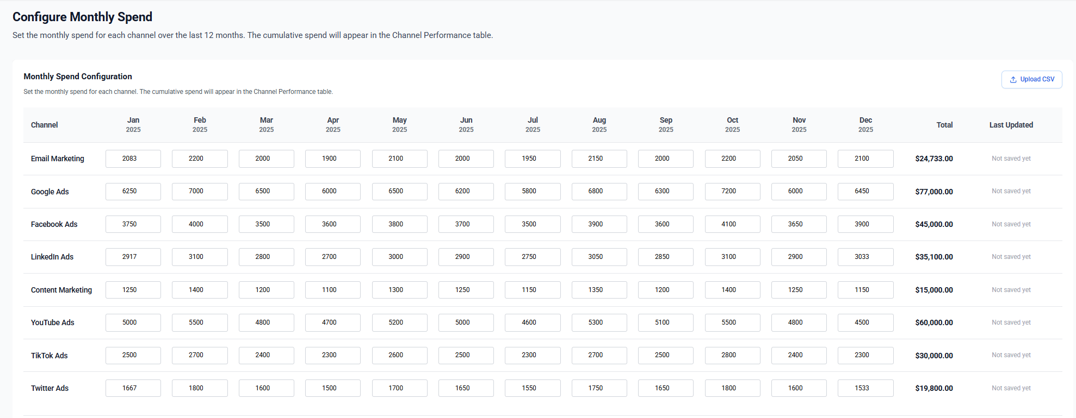Viewport: 1076px width, 418px height.
Task: Click Facebook Ads 'Not saved yet' status
Action: click(x=1011, y=224)
